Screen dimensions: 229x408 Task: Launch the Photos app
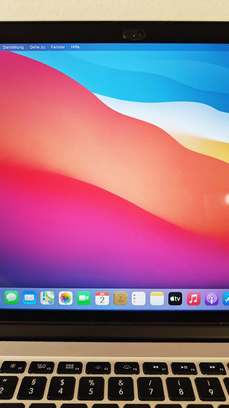pyautogui.click(x=66, y=298)
